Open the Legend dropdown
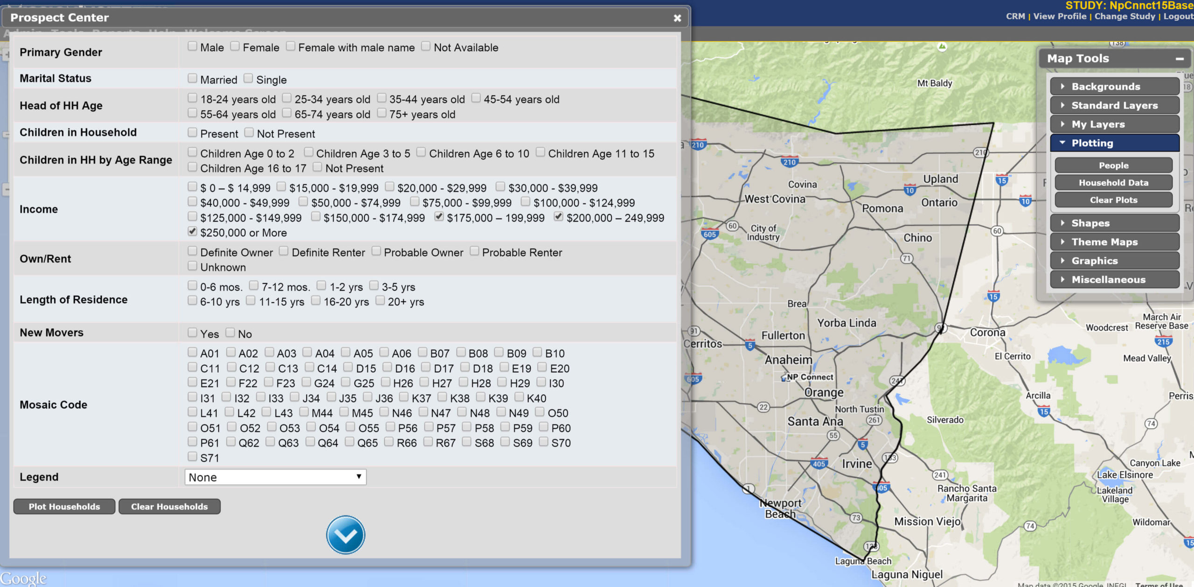Screen dimensions: 1194x587 click(275, 477)
